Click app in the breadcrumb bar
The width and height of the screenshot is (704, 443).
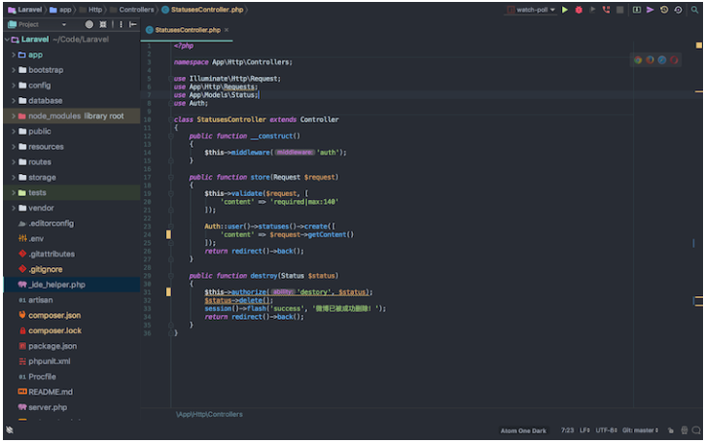tap(60, 10)
